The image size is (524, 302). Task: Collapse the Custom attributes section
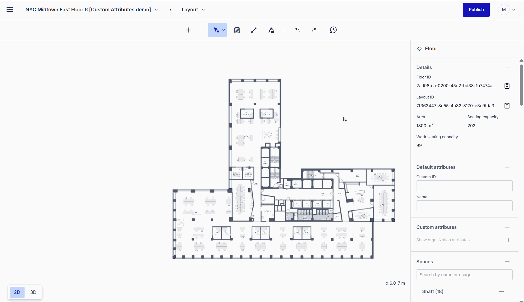tap(507, 227)
